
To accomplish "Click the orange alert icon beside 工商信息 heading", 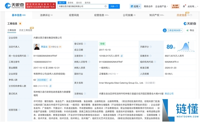I will click(x=20, y=24).
